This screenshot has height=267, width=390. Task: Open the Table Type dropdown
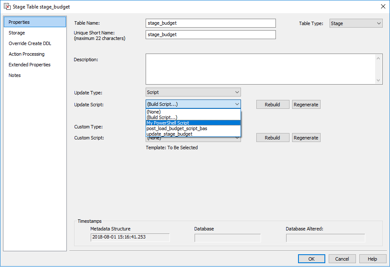point(379,23)
